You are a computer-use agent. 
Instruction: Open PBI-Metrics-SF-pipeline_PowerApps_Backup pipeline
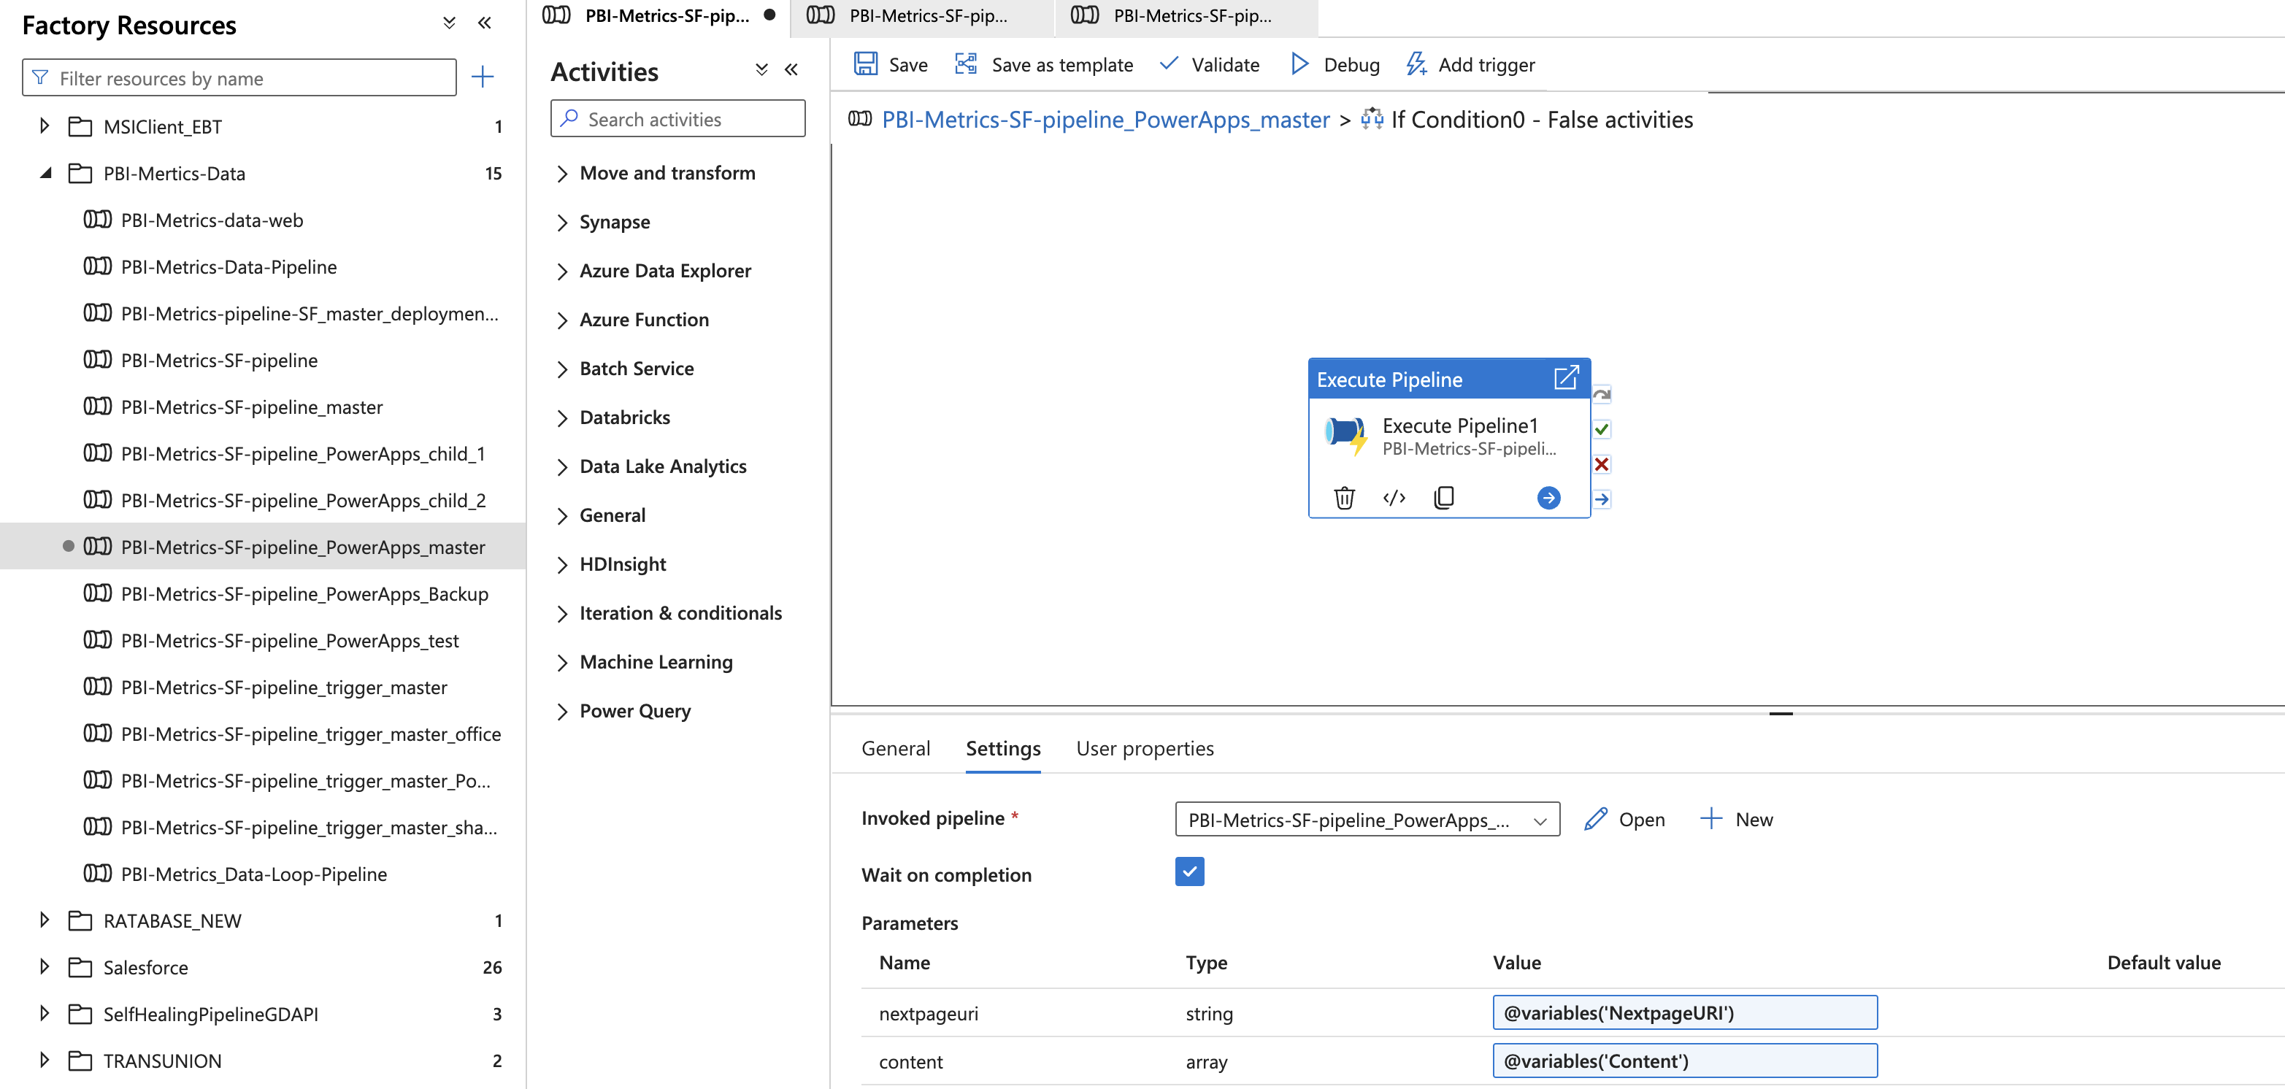click(x=304, y=593)
